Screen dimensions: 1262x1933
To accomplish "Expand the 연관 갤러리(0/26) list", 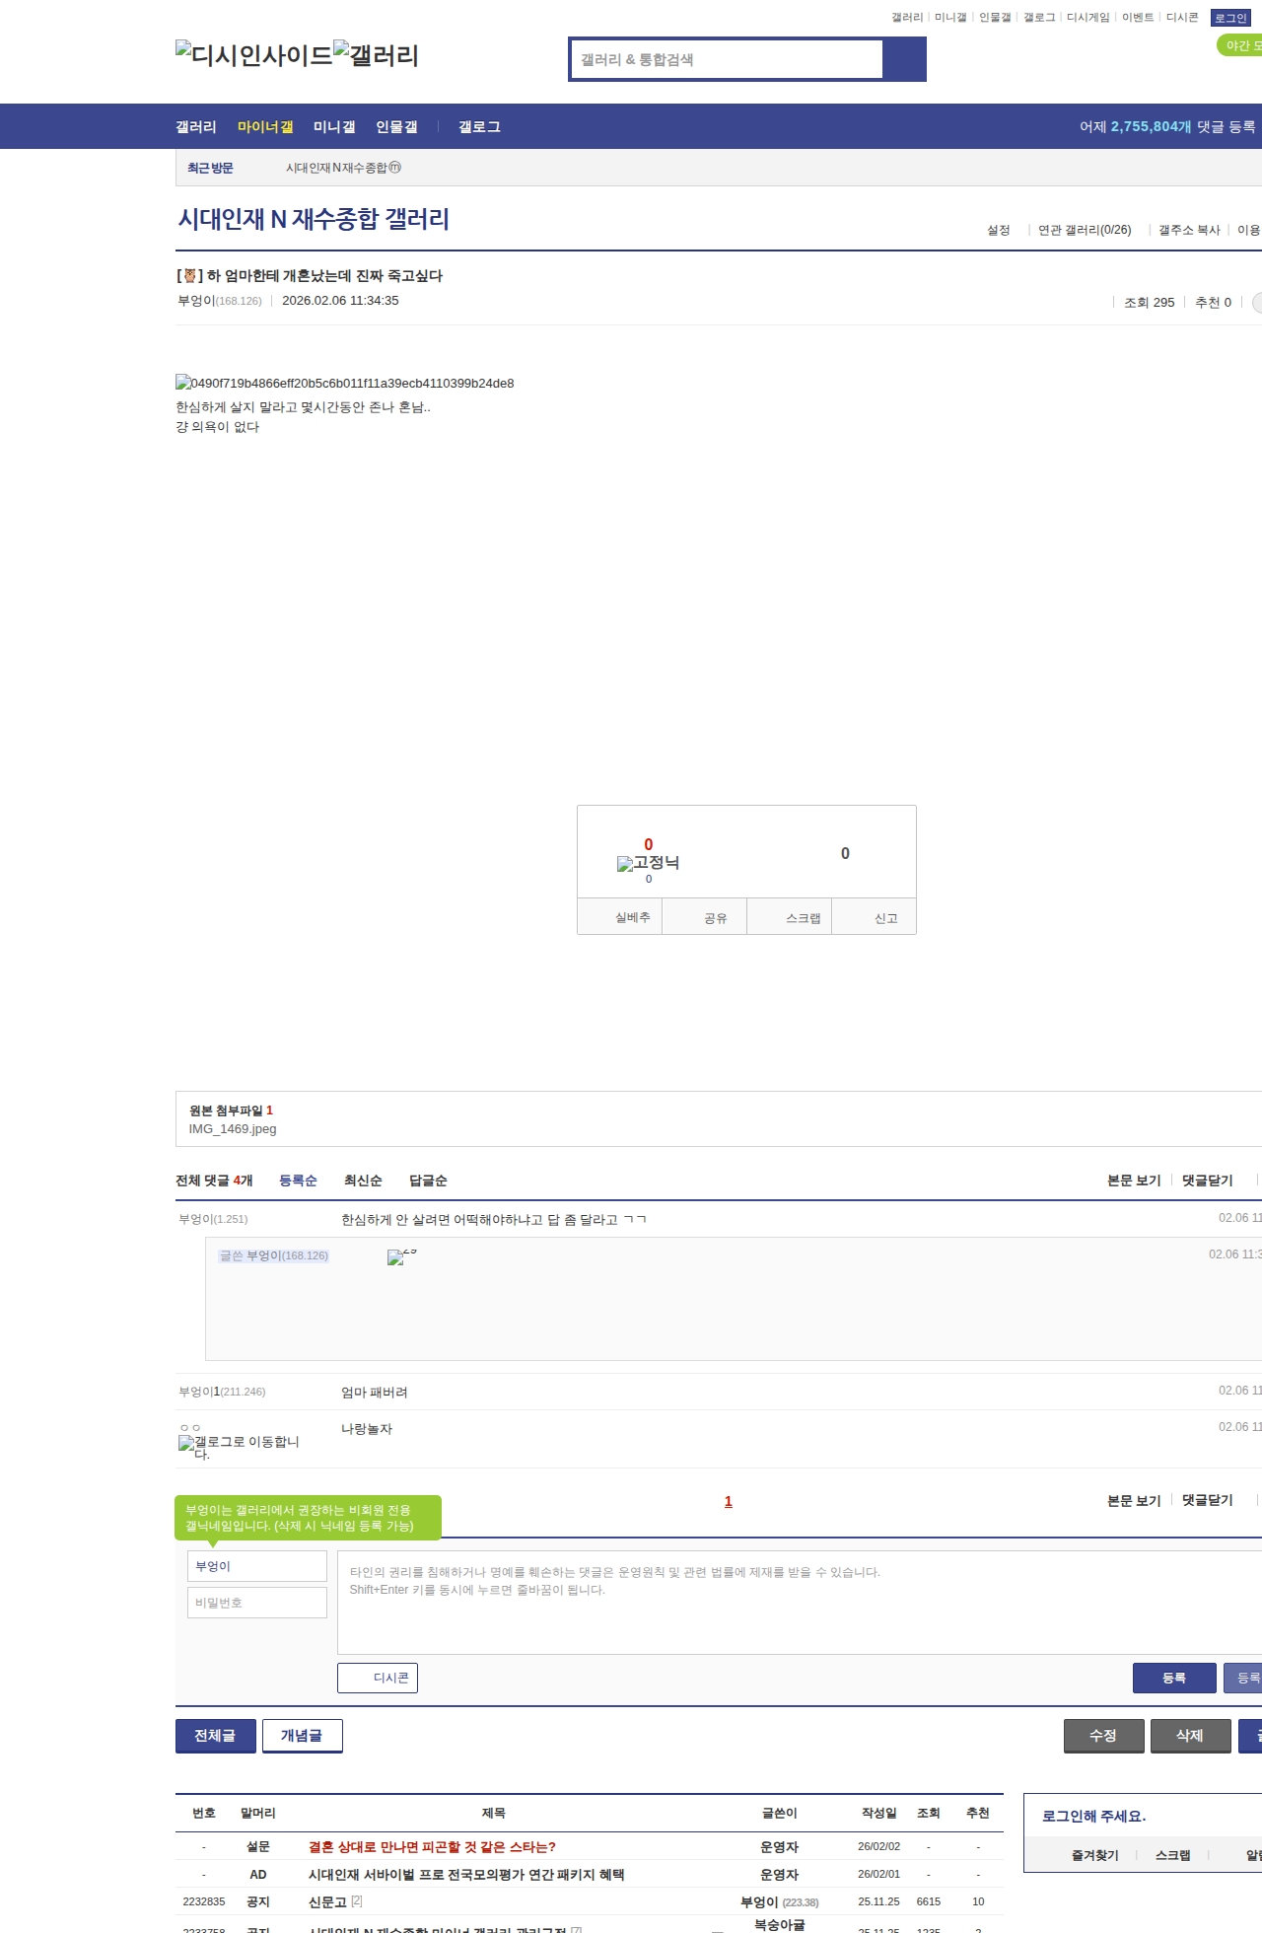I will pyautogui.click(x=1085, y=230).
